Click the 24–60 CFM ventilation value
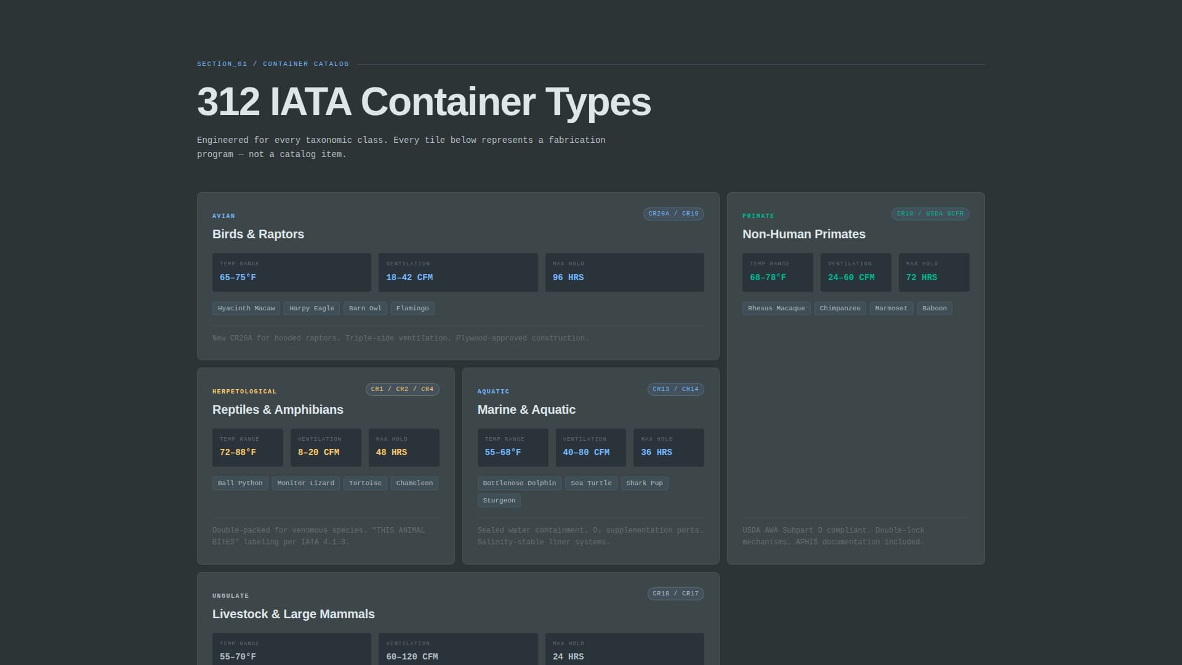This screenshot has height=665, width=1182. click(851, 278)
